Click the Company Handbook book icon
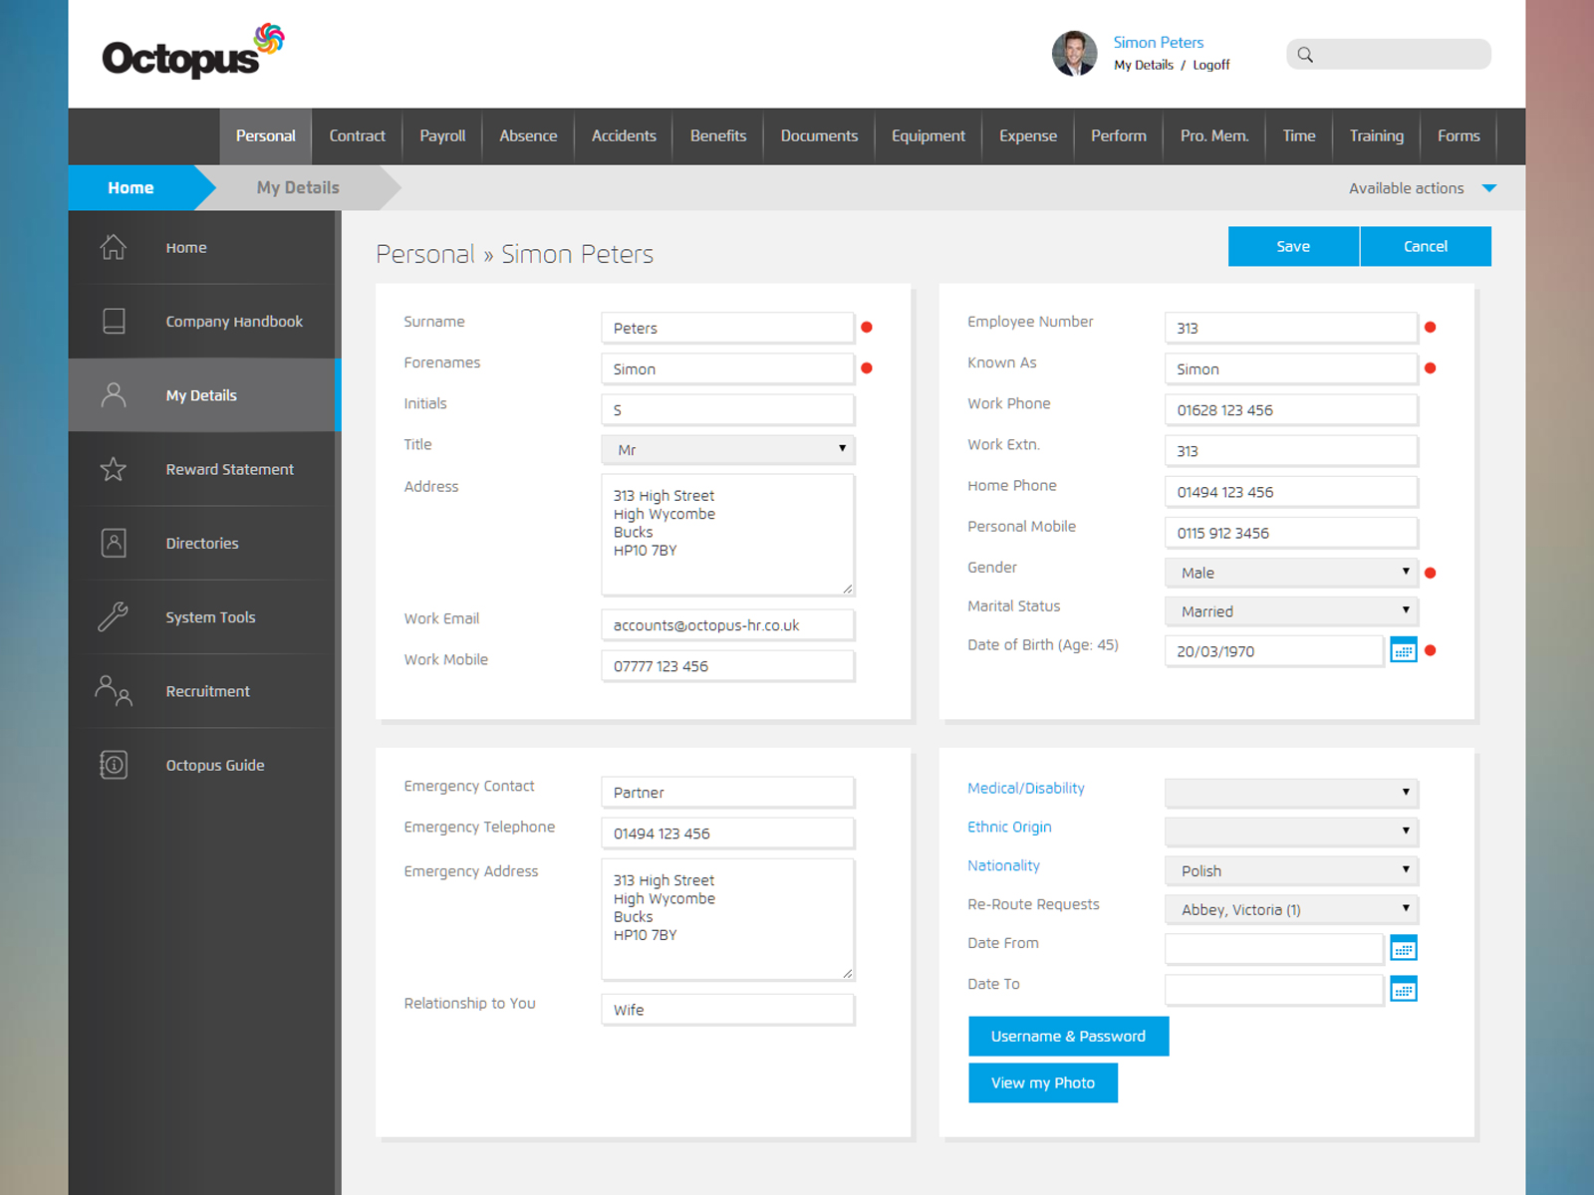1594x1195 pixels. coord(114,321)
